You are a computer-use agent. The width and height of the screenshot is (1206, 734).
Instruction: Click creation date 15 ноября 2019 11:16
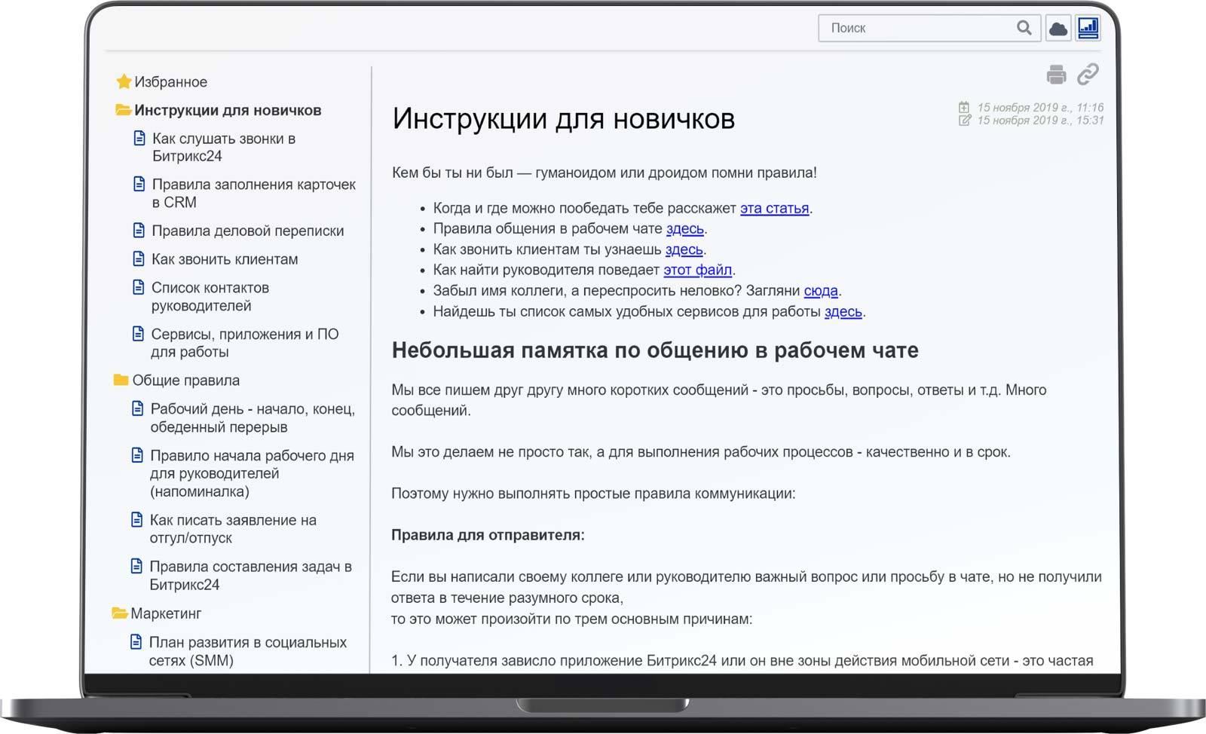(x=1040, y=107)
